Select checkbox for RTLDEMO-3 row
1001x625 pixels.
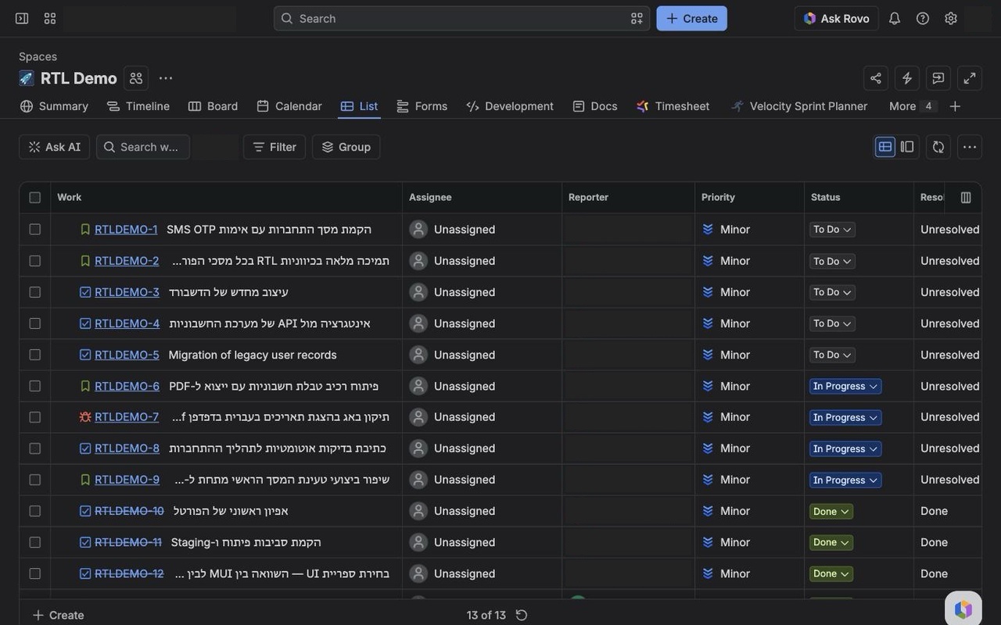tap(34, 292)
